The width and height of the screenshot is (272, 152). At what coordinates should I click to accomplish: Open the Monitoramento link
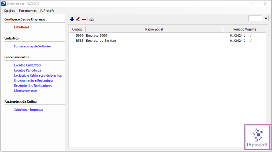pyautogui.click(x=25, y=91)
